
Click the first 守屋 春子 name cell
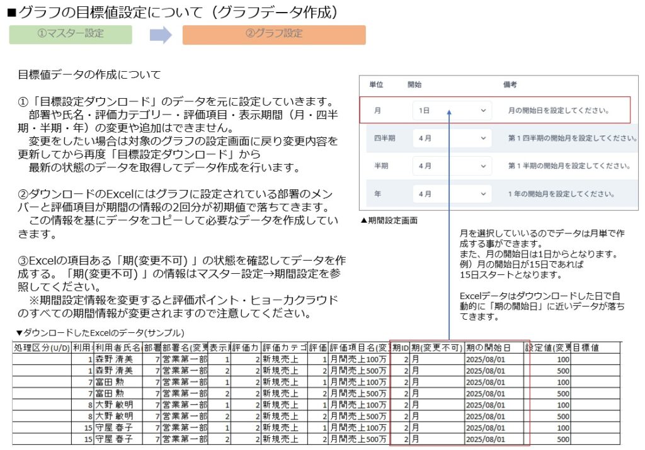tap(118, 427)
